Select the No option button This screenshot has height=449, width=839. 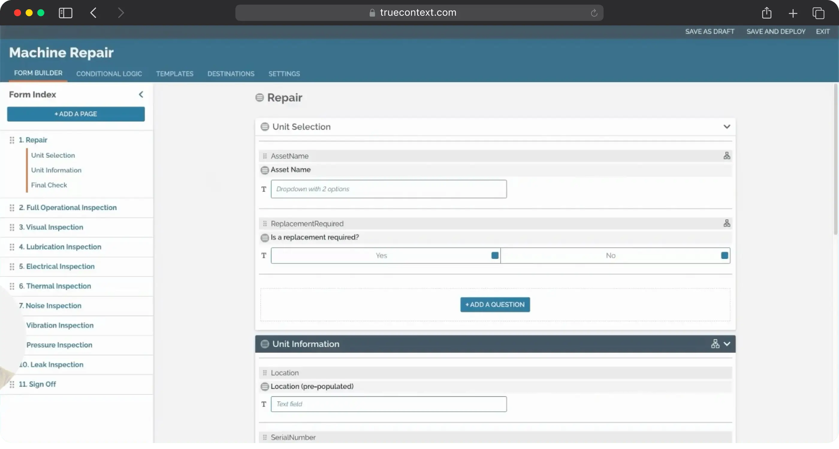click(x=610, y=255)
